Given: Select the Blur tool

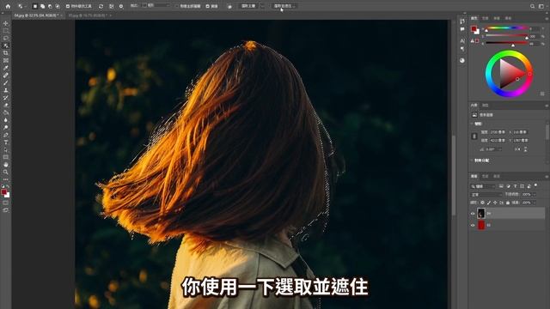Looking at the screenshot, I should point(6,120).
